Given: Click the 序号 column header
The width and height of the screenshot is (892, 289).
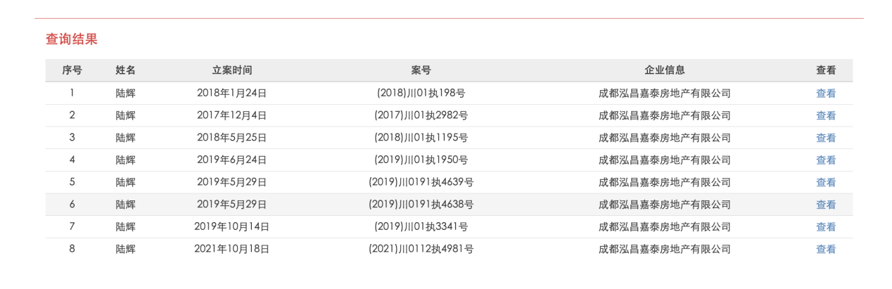Looking at the screenshot, I should coord(72,70).
